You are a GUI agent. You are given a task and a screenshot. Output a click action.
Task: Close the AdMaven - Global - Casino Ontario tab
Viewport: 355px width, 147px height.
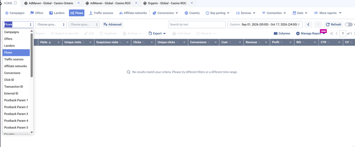79,3
